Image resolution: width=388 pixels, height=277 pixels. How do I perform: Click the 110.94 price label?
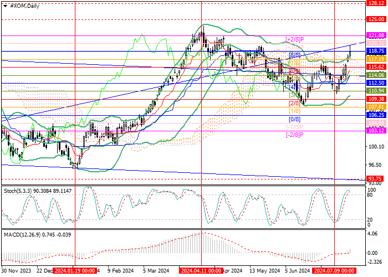[x=376, y=91]
